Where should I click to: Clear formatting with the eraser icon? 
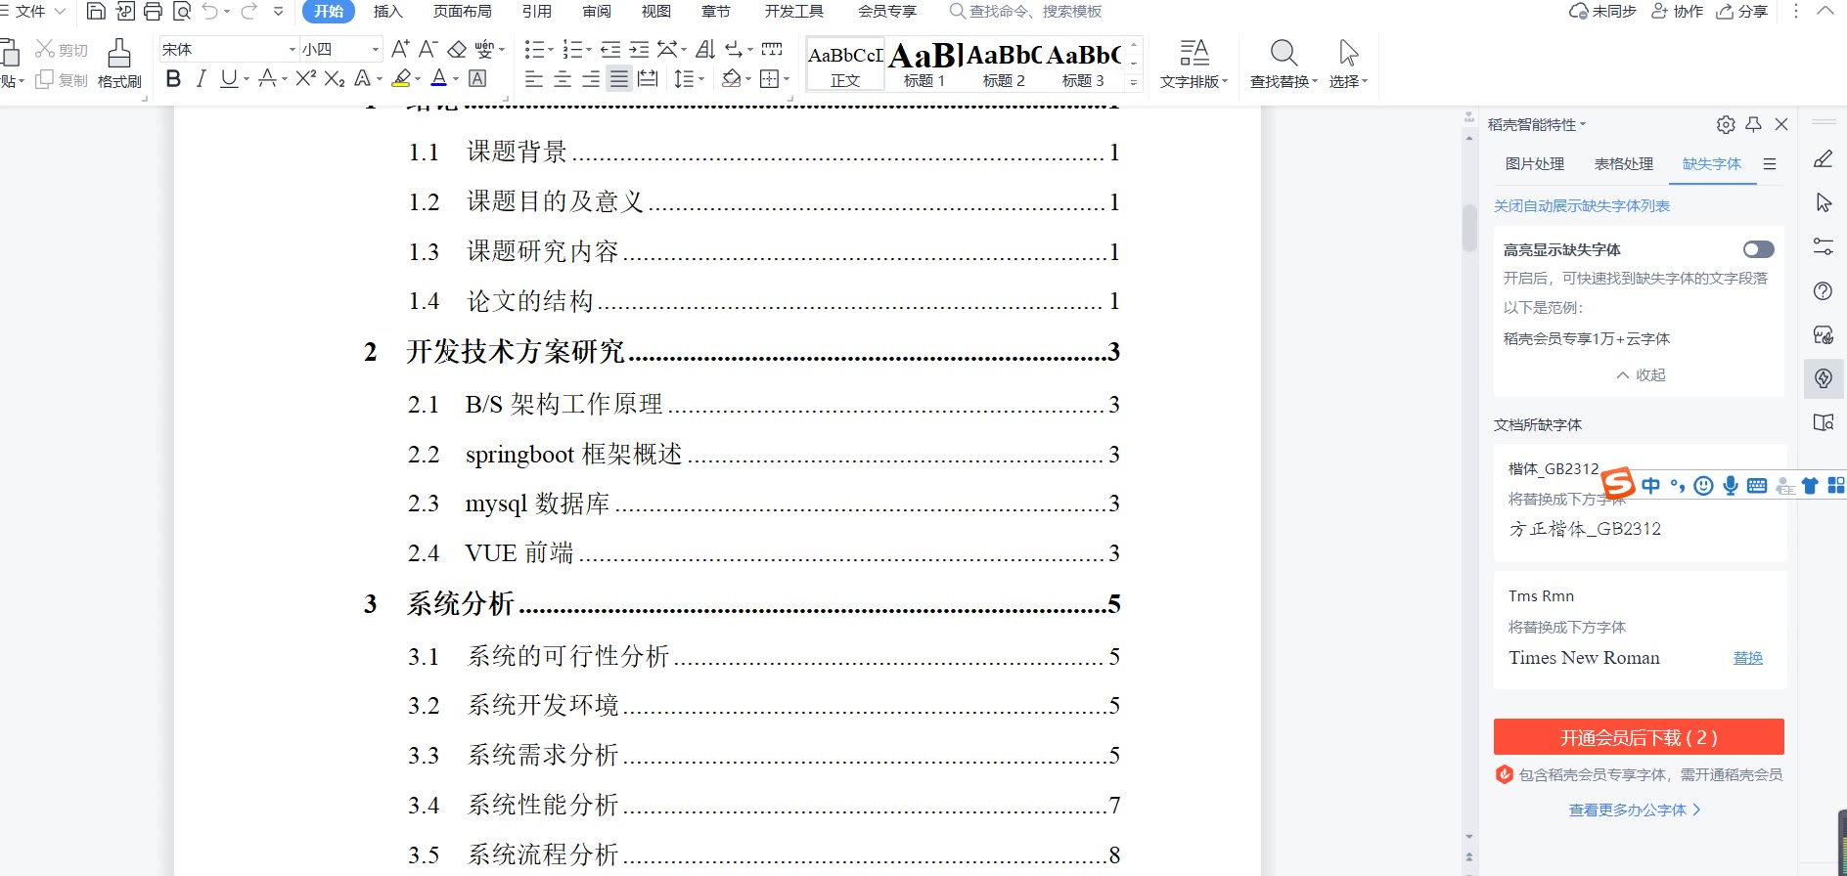(x=456, y=49)
